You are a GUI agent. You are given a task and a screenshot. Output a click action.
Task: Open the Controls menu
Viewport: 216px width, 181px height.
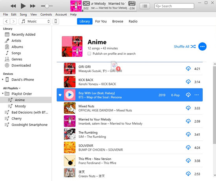pos(46,15)
